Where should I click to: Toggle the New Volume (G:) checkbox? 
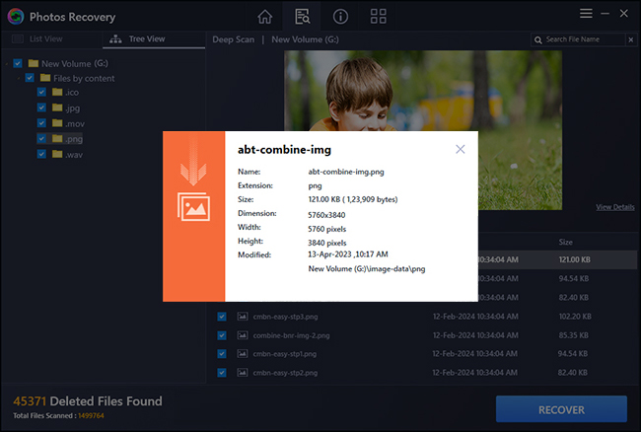18,63
